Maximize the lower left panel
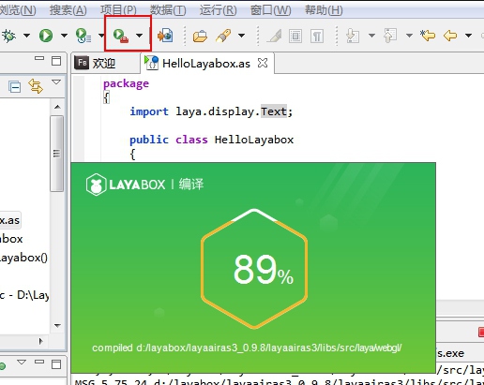484x385 pixels. [x=56, y=364]
